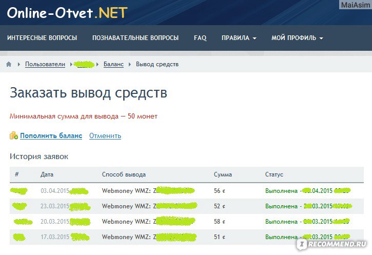Click the 58 ¢ amount cell
Image resolution: width=372 pixels, height=255 pixels.
(x=220, y=222)
